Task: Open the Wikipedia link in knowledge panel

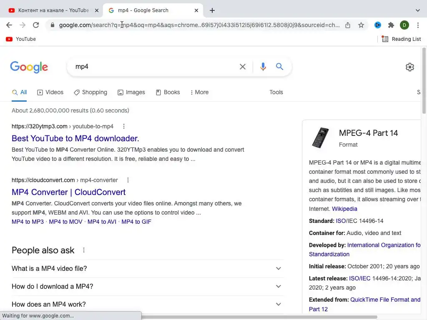Action: [x=344, y=209]
